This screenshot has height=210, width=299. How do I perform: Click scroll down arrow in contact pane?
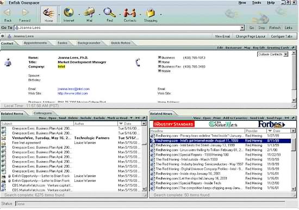(294, 100)
